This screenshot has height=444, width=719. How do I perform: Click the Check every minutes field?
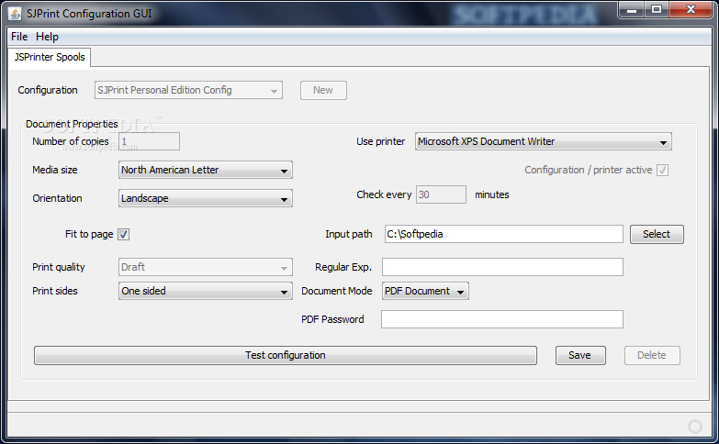click(441, 194)
